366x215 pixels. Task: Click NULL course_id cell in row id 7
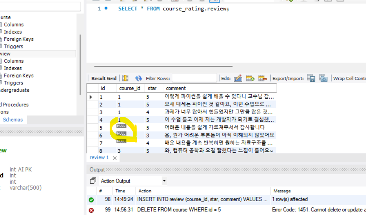121,141
